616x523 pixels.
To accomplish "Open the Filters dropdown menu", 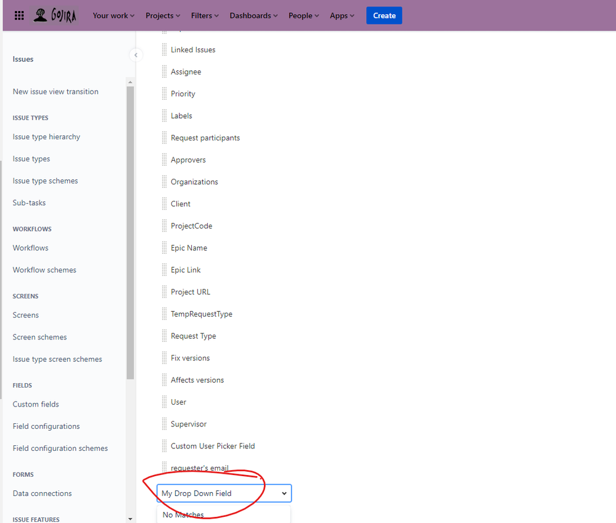I will 205,15.
